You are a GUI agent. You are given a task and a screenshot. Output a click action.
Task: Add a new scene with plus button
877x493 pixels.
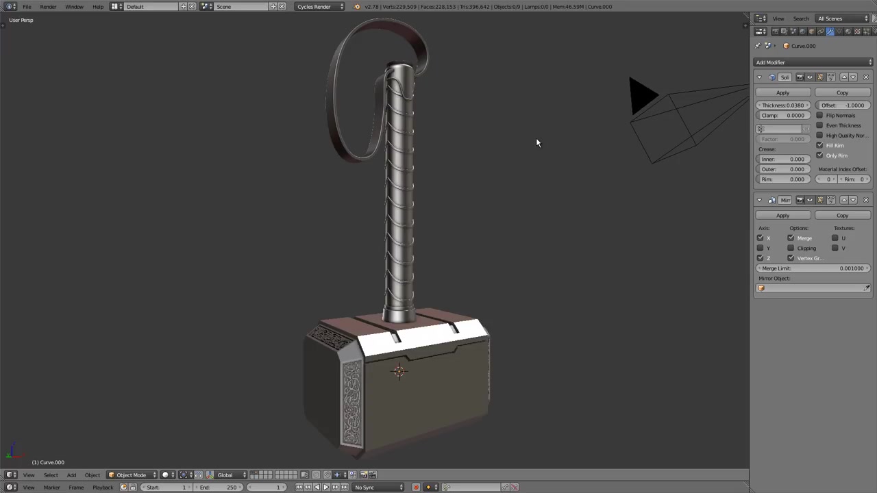click(273, 7)
